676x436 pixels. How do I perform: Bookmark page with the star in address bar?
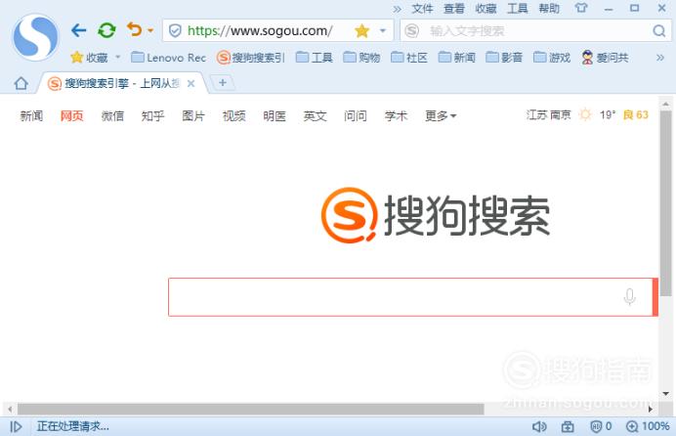point(361,30)
